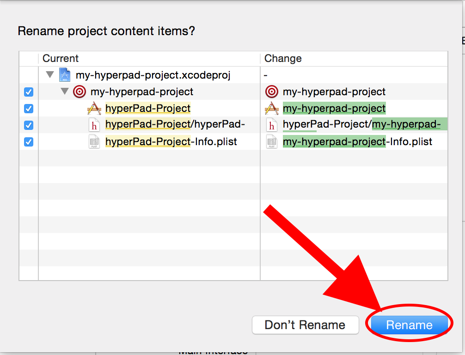The width and height of the screenshot is (465, 355).
Task: Select the my-hyperpad-project.xcodeproj row
Action: coord(233,75)
